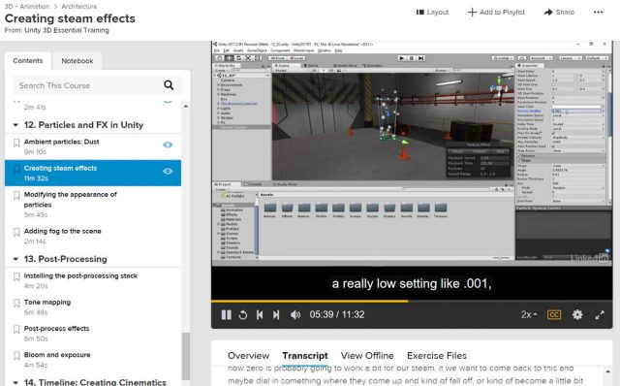620x386 pixels.
Task: Open the three-dot more options menu
Action: pyautogui.click(x=599, y=13)
